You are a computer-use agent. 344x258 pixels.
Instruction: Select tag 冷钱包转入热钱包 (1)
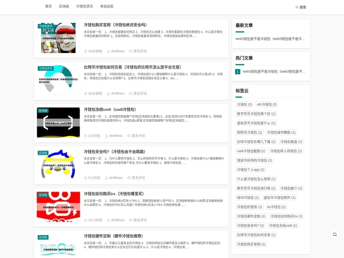pos(286,151)
